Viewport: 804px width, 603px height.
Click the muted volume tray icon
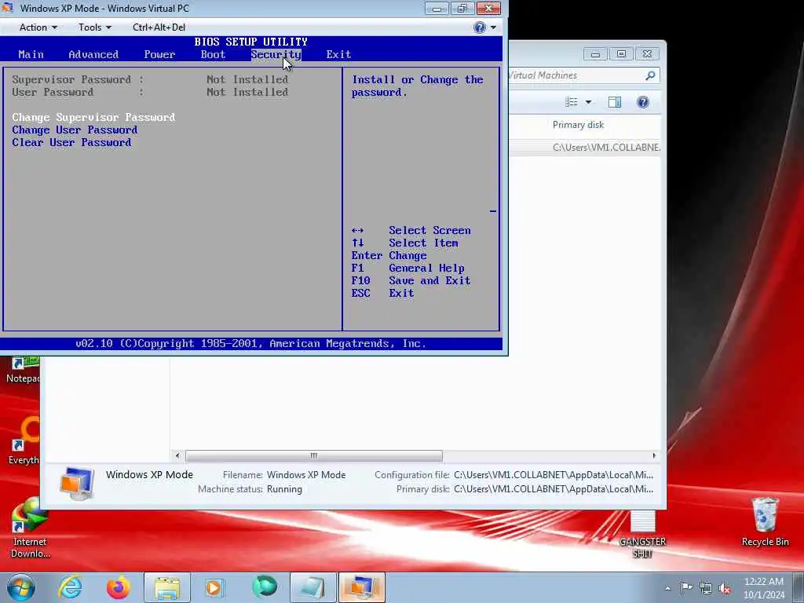click(725, 588)
